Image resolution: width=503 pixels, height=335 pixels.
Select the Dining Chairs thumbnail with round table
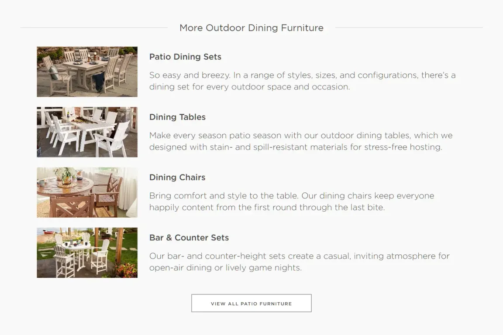(87, 192)
